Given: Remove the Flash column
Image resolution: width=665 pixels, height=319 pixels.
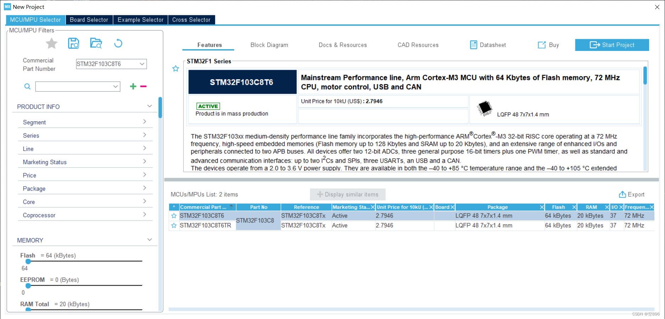Looking at the screenshot, I should click(574, 207).
